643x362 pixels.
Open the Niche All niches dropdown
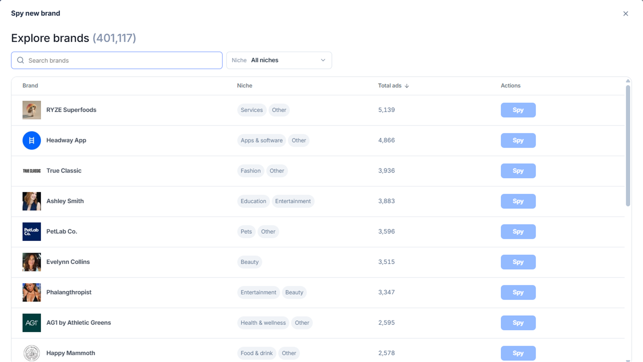tap(279, 60)
